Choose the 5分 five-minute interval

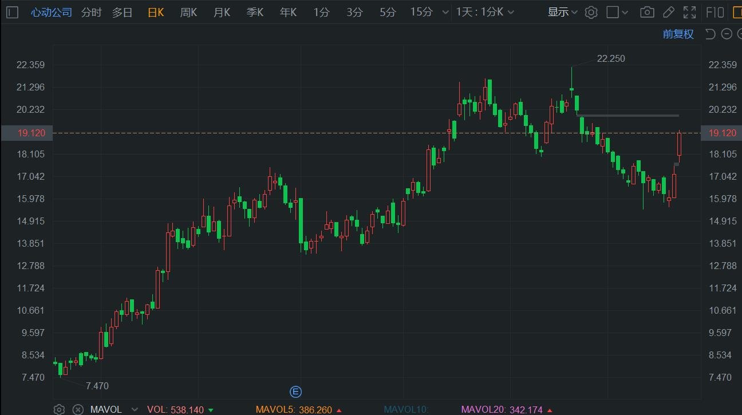[x=388, y=12]
